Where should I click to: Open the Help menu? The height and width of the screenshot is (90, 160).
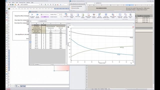(32, 2)
